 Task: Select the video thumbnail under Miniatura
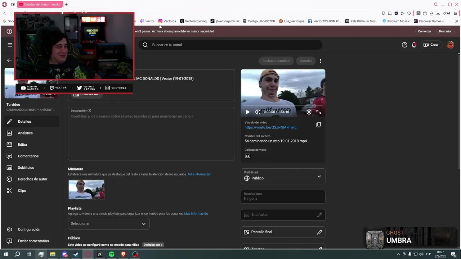point(86,190)
